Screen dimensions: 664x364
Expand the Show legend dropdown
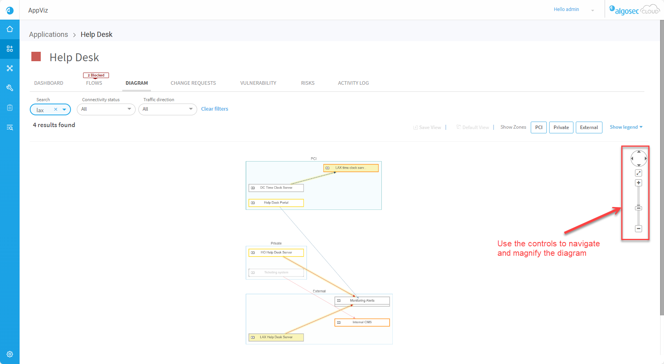626,127
